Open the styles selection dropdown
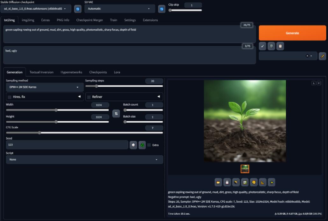The height and width of the screenshot is (221, 328). pyautogui.click(x=288, y=56)
